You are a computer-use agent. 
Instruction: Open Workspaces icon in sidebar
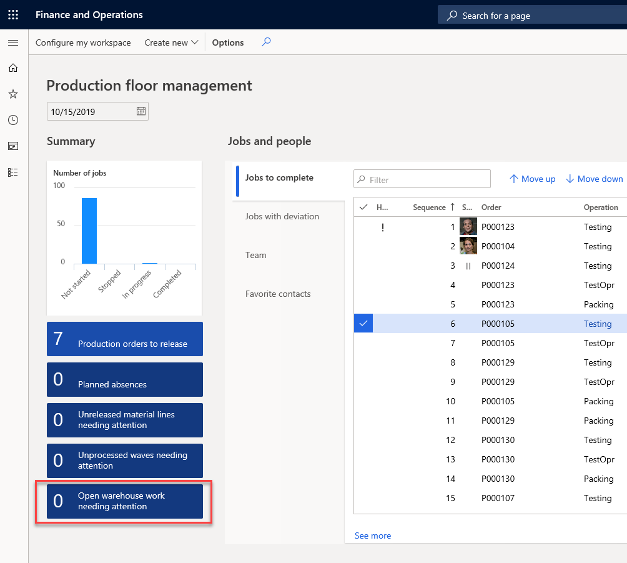pyautogui.click(x=13, y=146)
